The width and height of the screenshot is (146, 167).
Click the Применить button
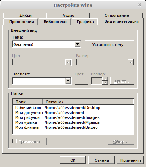(130, 160)
